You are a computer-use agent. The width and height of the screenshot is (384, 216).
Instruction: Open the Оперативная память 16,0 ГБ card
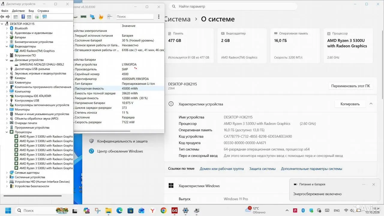point(295,46)
